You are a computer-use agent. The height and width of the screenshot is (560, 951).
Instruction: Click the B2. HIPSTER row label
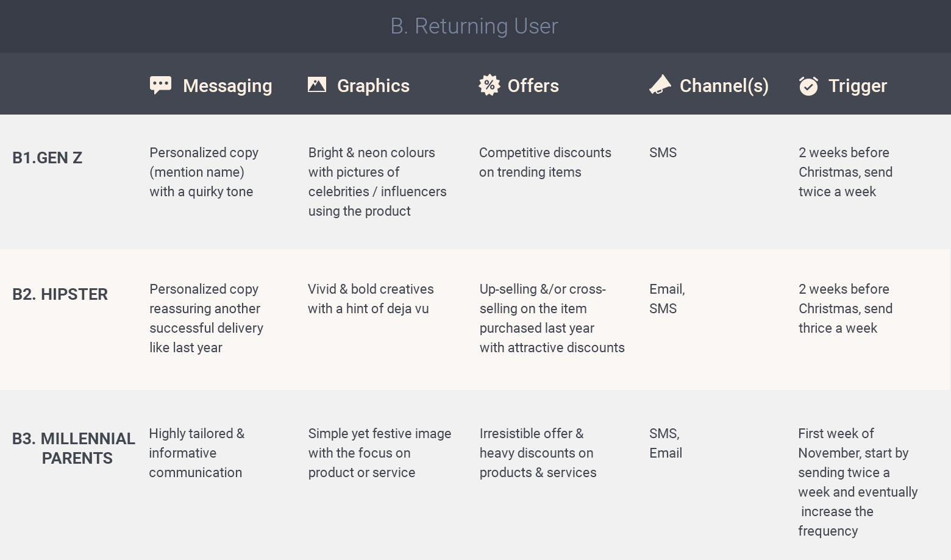(60, 294)
